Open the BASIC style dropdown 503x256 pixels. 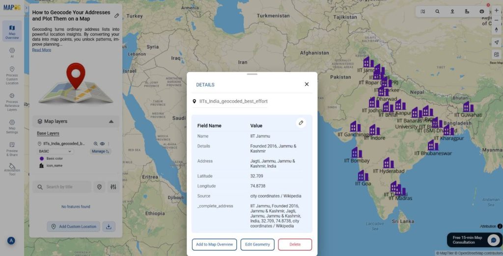tap(55, 151)
